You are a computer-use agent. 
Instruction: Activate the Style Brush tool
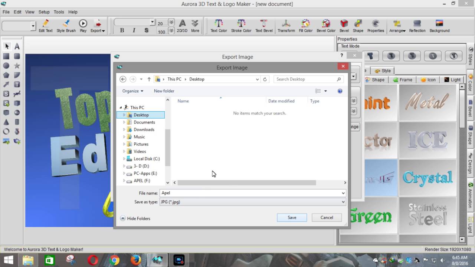tap(66, 26)
